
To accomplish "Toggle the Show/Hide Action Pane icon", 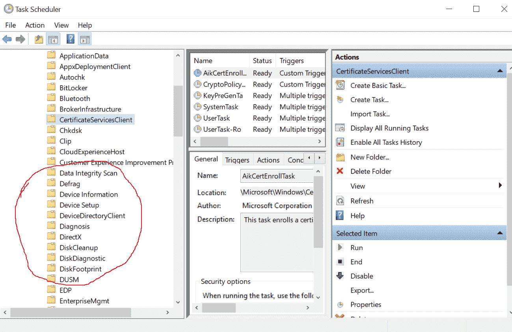I will [x=85, y=39].
